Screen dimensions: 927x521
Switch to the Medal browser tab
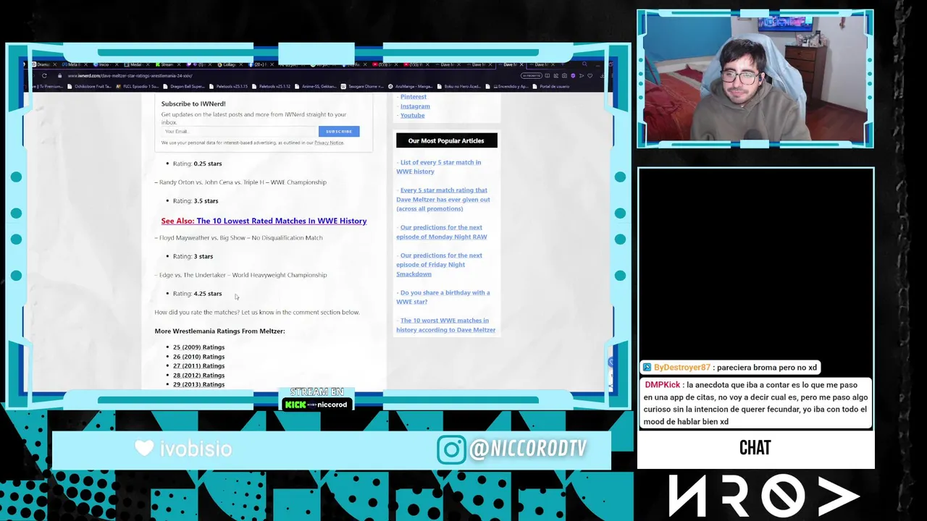coord(137,64)
